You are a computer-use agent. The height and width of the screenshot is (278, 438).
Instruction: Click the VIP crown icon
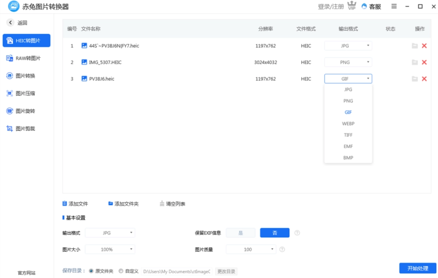click(x=352, y=6)
